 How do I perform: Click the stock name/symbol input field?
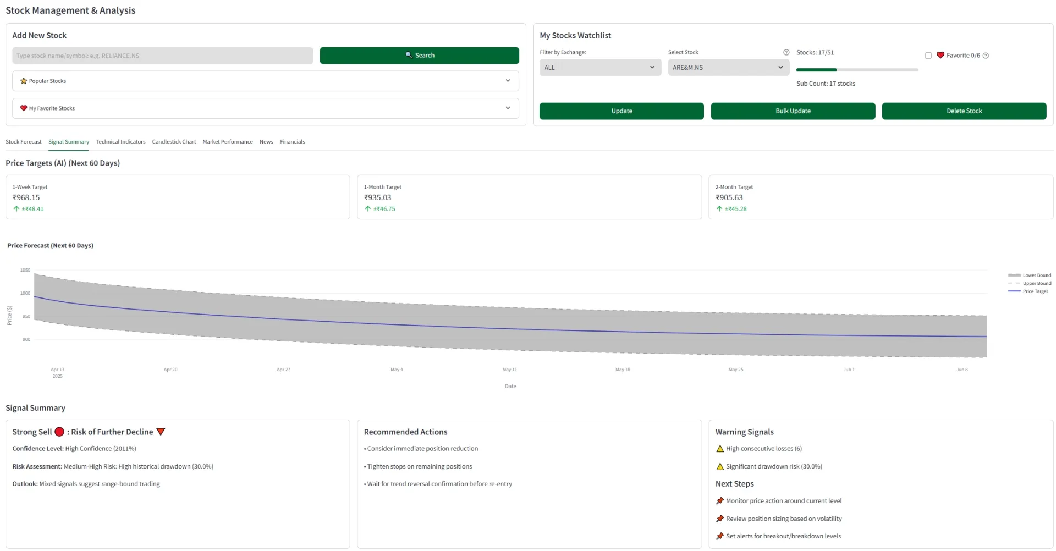[162, 56]
